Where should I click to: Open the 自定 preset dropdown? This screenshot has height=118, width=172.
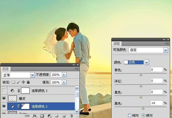click(165, 50)
